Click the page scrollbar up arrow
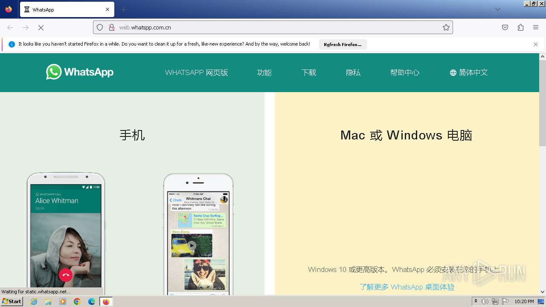The width and height of the screenshot is (546, 307). coord(543,56)
